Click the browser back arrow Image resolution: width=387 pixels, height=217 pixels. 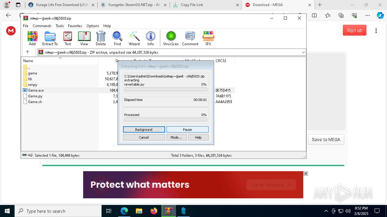click(x=8, y=15)
